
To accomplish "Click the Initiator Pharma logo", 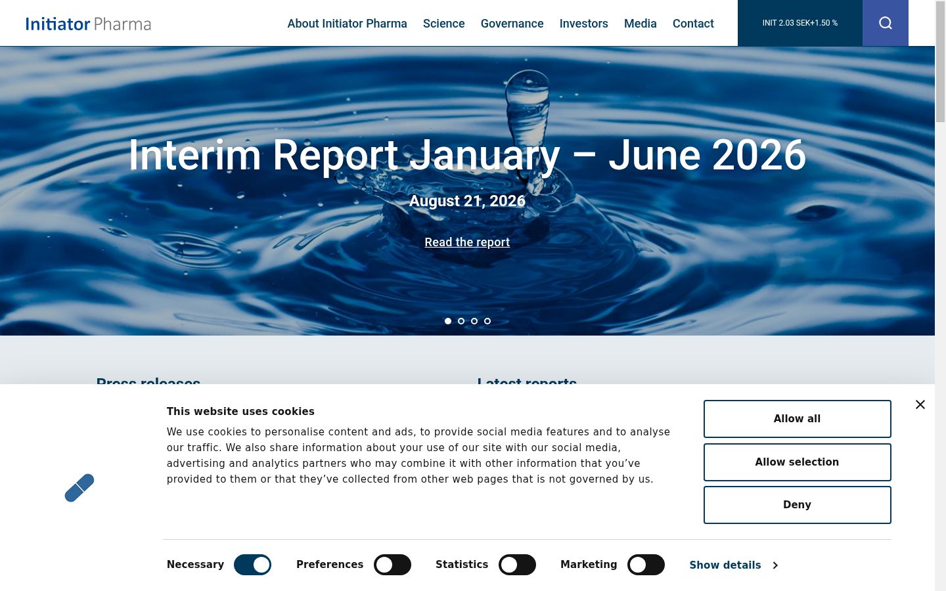I will 89,24.
